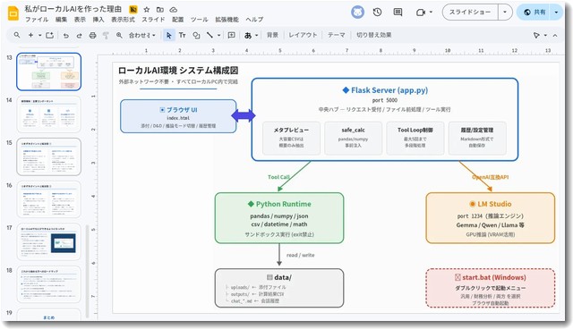Start the スライドショー
The height and width of the screenshot is (329, 573).
pos(470,12)
